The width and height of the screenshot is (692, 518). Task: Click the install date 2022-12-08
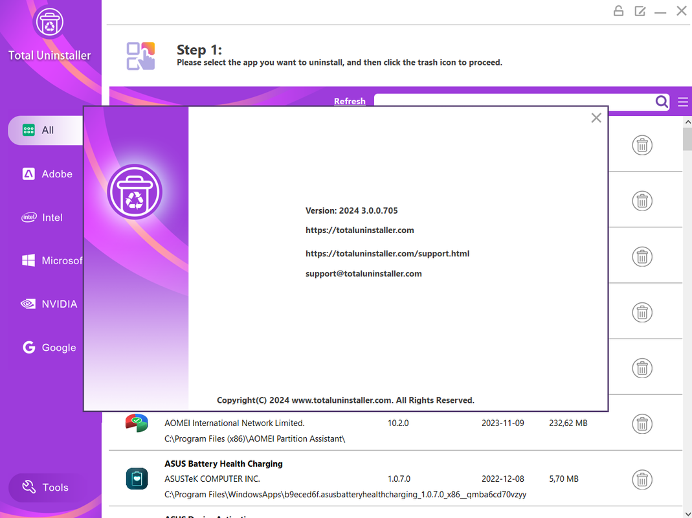[503, 479]
